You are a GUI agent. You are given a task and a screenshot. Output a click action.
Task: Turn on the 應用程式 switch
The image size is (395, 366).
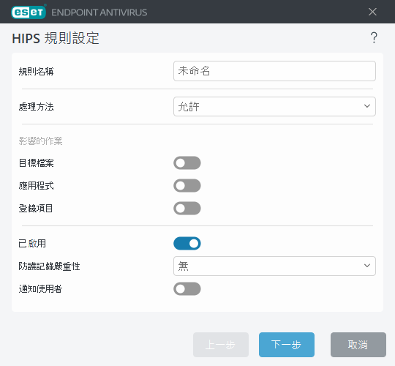click(187, 185)
